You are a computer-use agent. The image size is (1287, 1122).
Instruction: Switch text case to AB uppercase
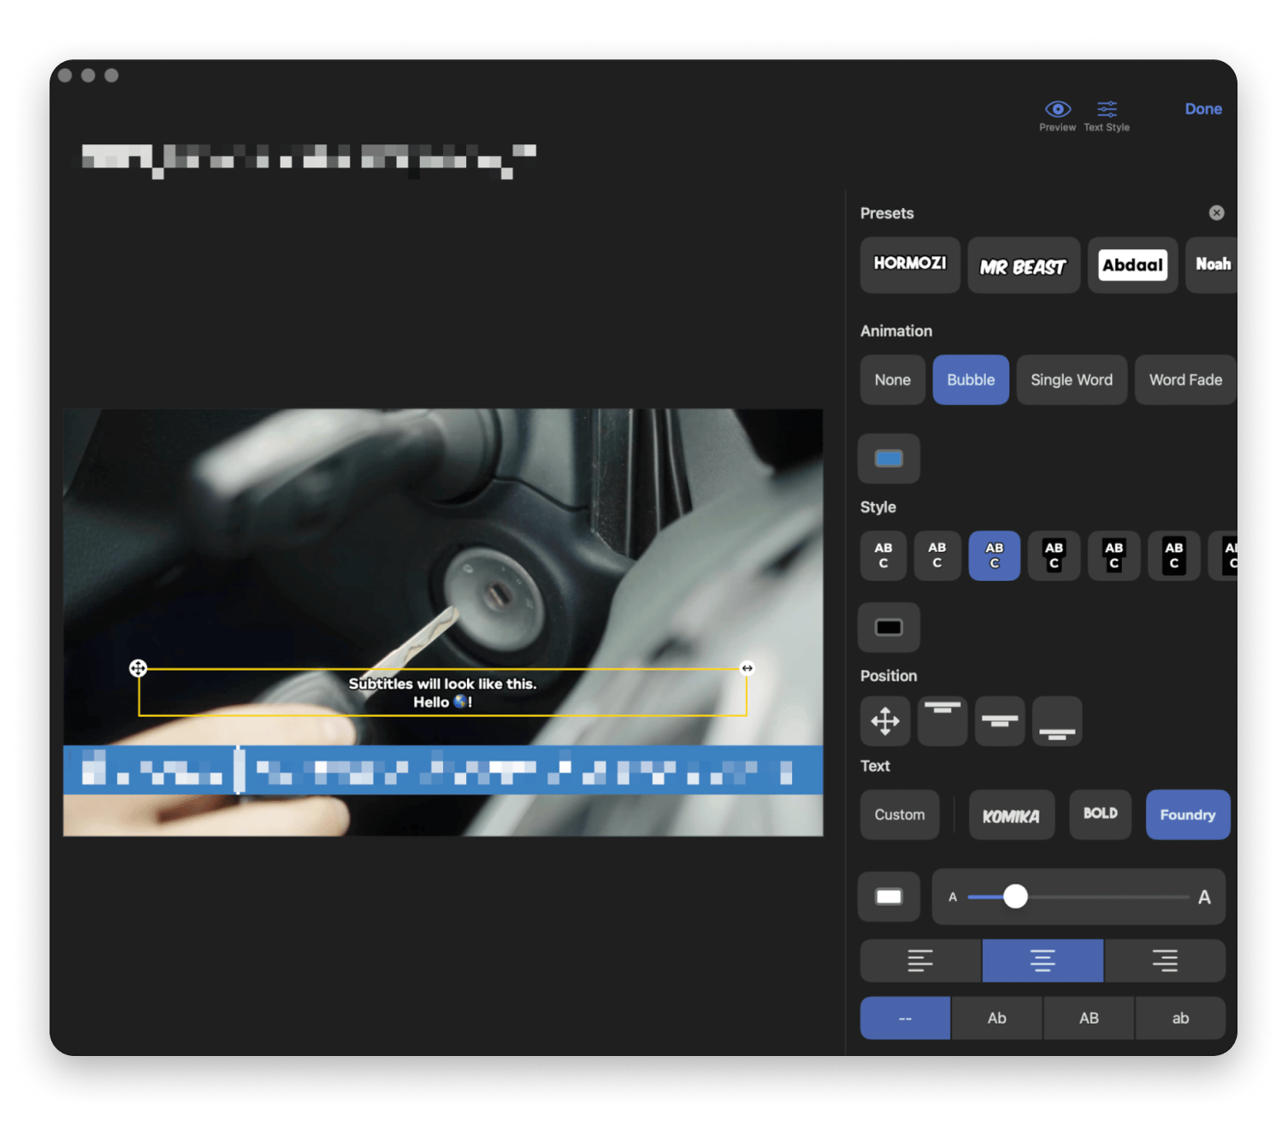click(1088, 1018)
